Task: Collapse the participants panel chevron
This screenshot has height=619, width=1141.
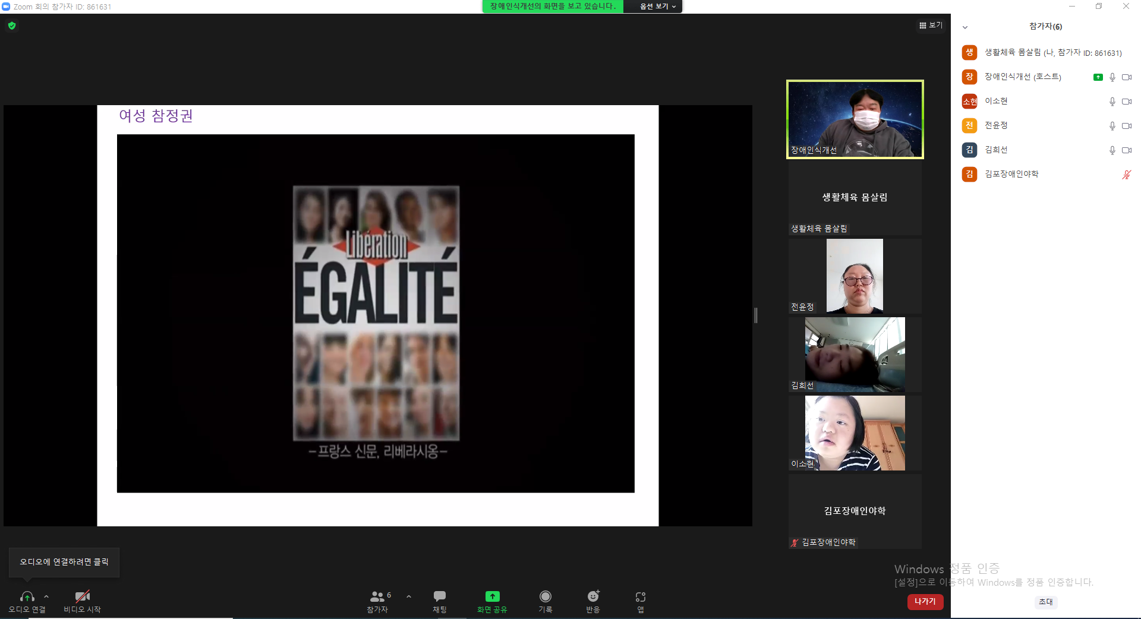Action: [965, 27]
